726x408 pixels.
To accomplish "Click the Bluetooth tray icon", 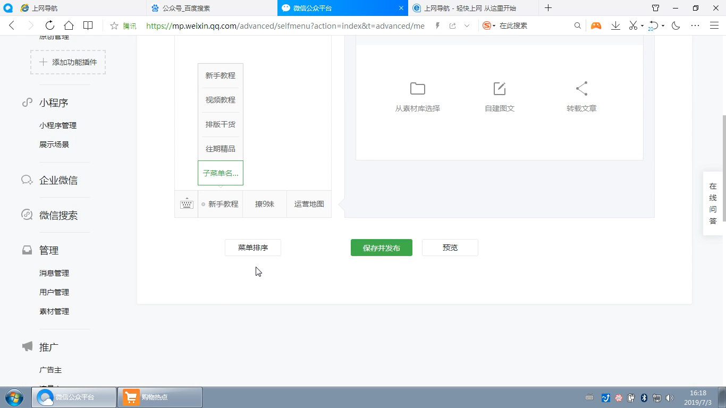I will pos(644,397).
